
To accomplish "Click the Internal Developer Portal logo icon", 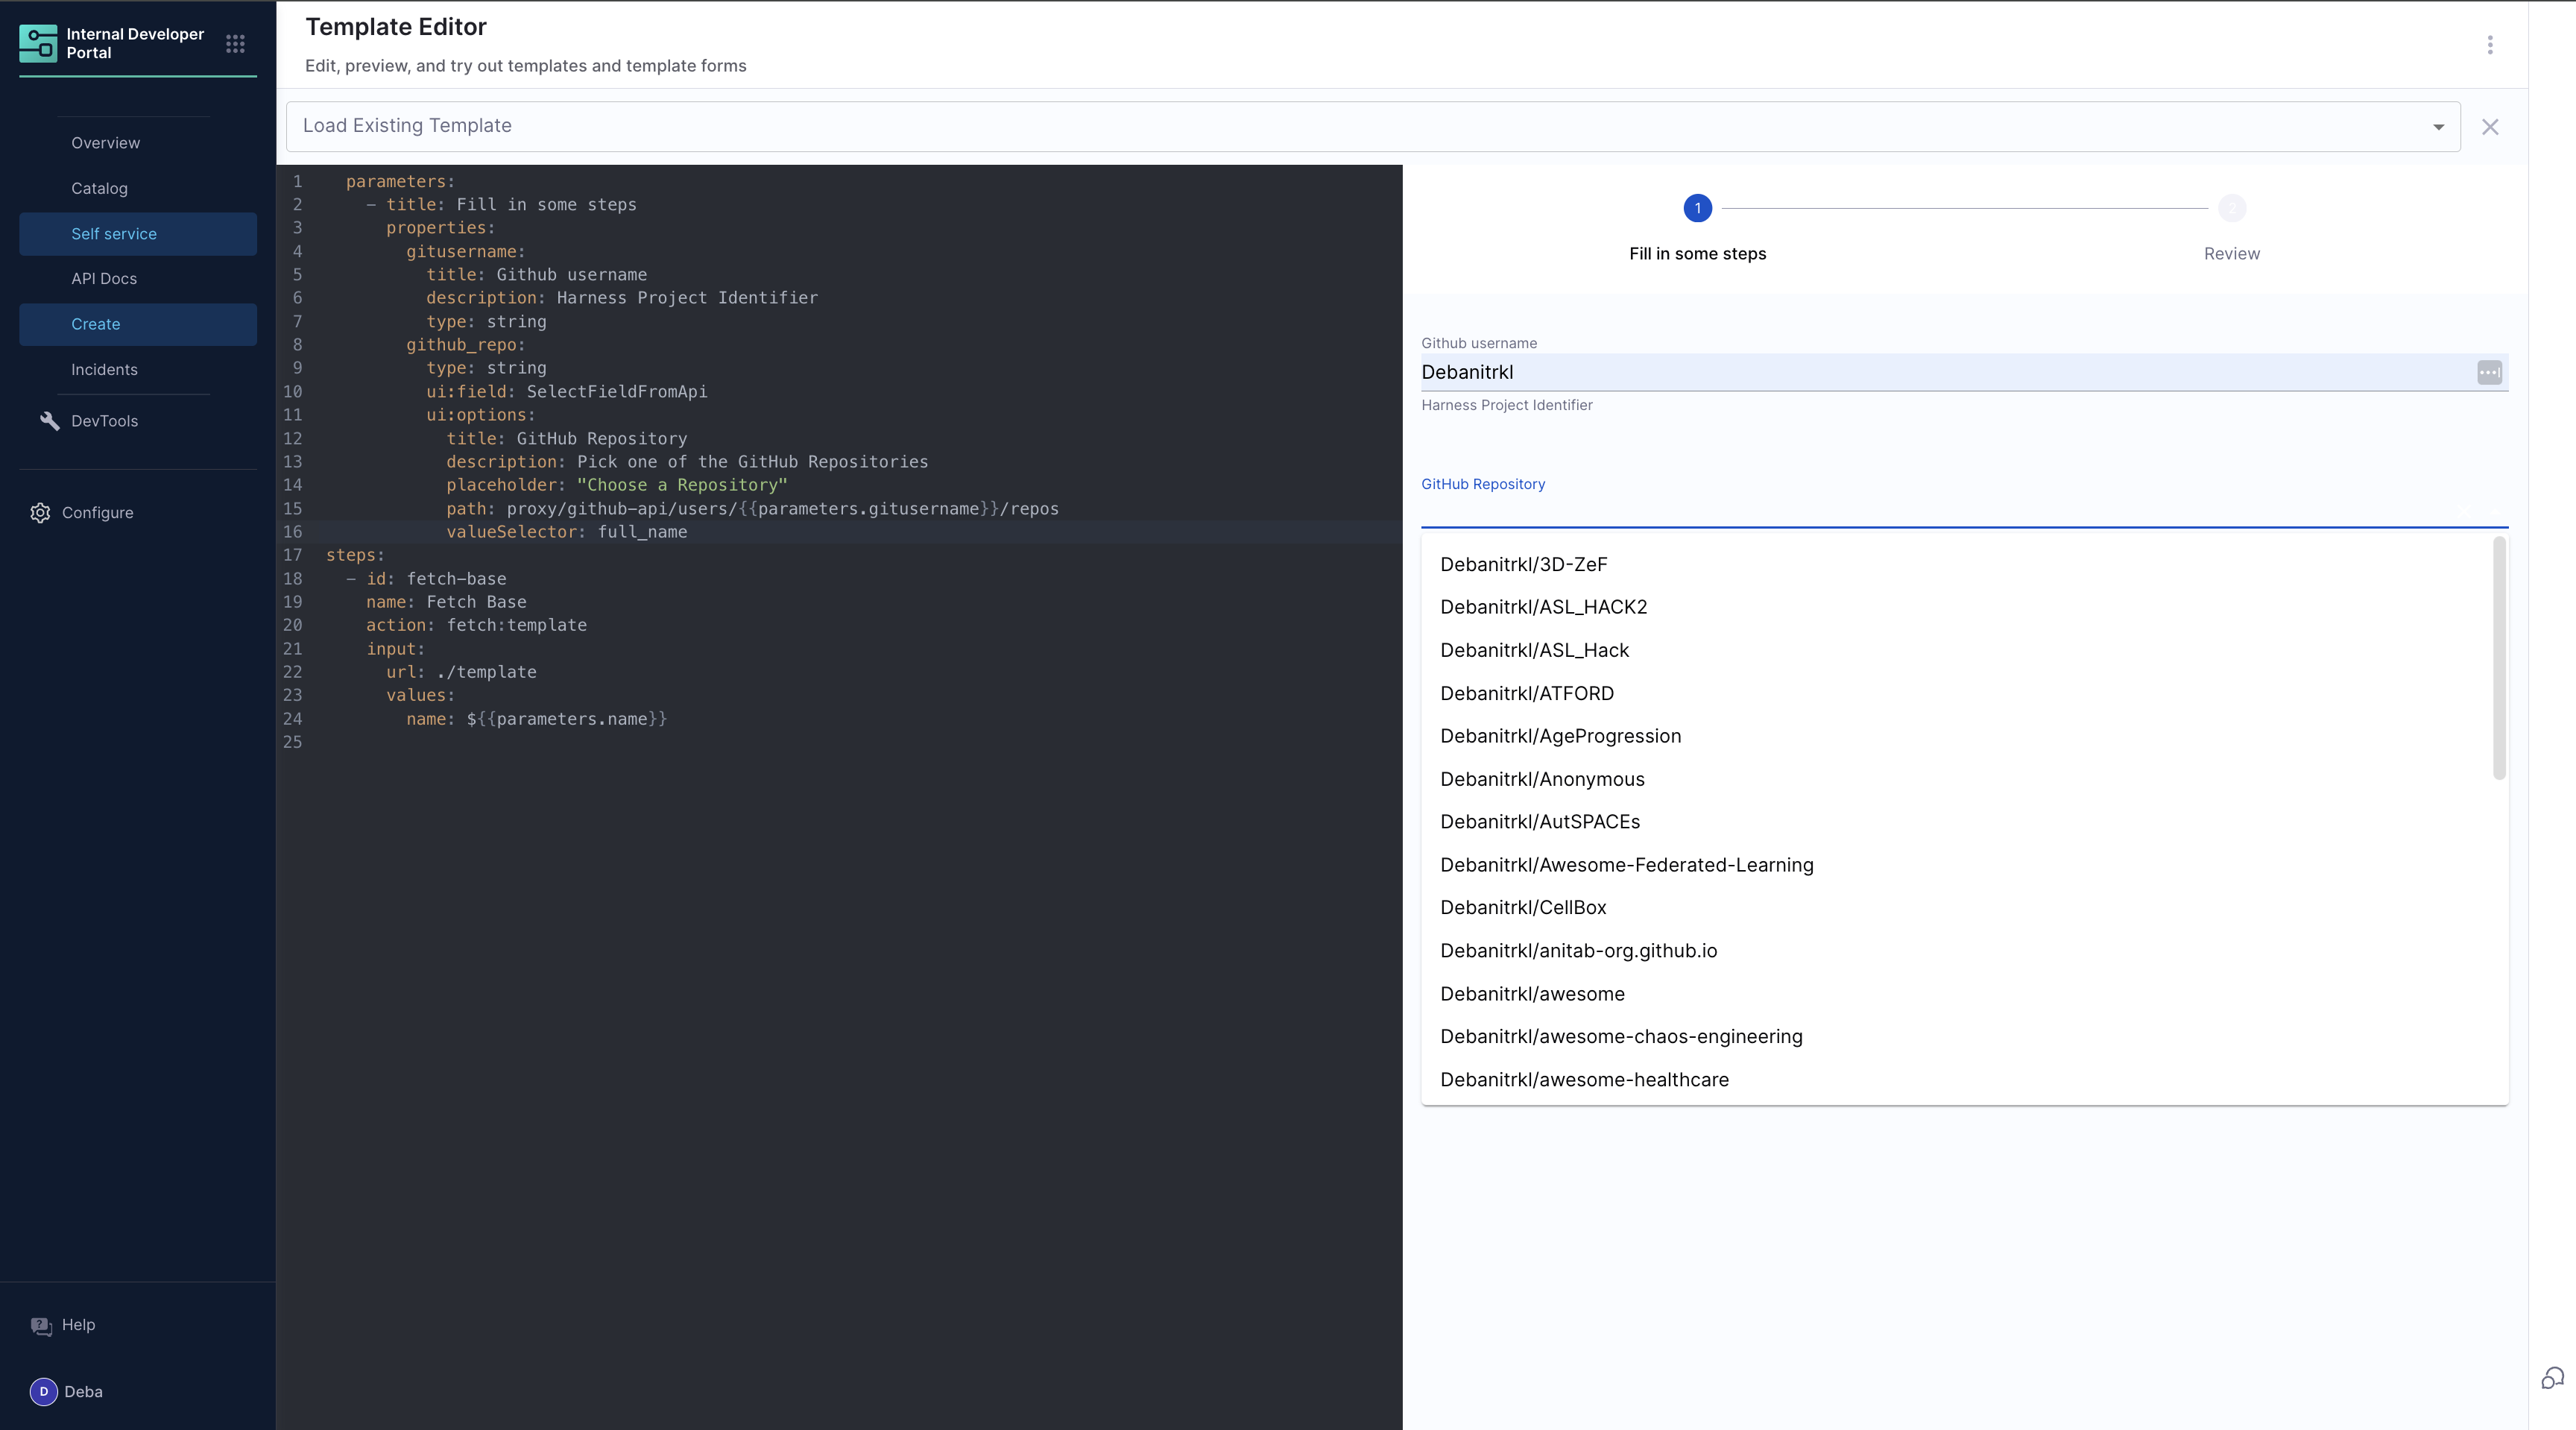I will point(38,43).
